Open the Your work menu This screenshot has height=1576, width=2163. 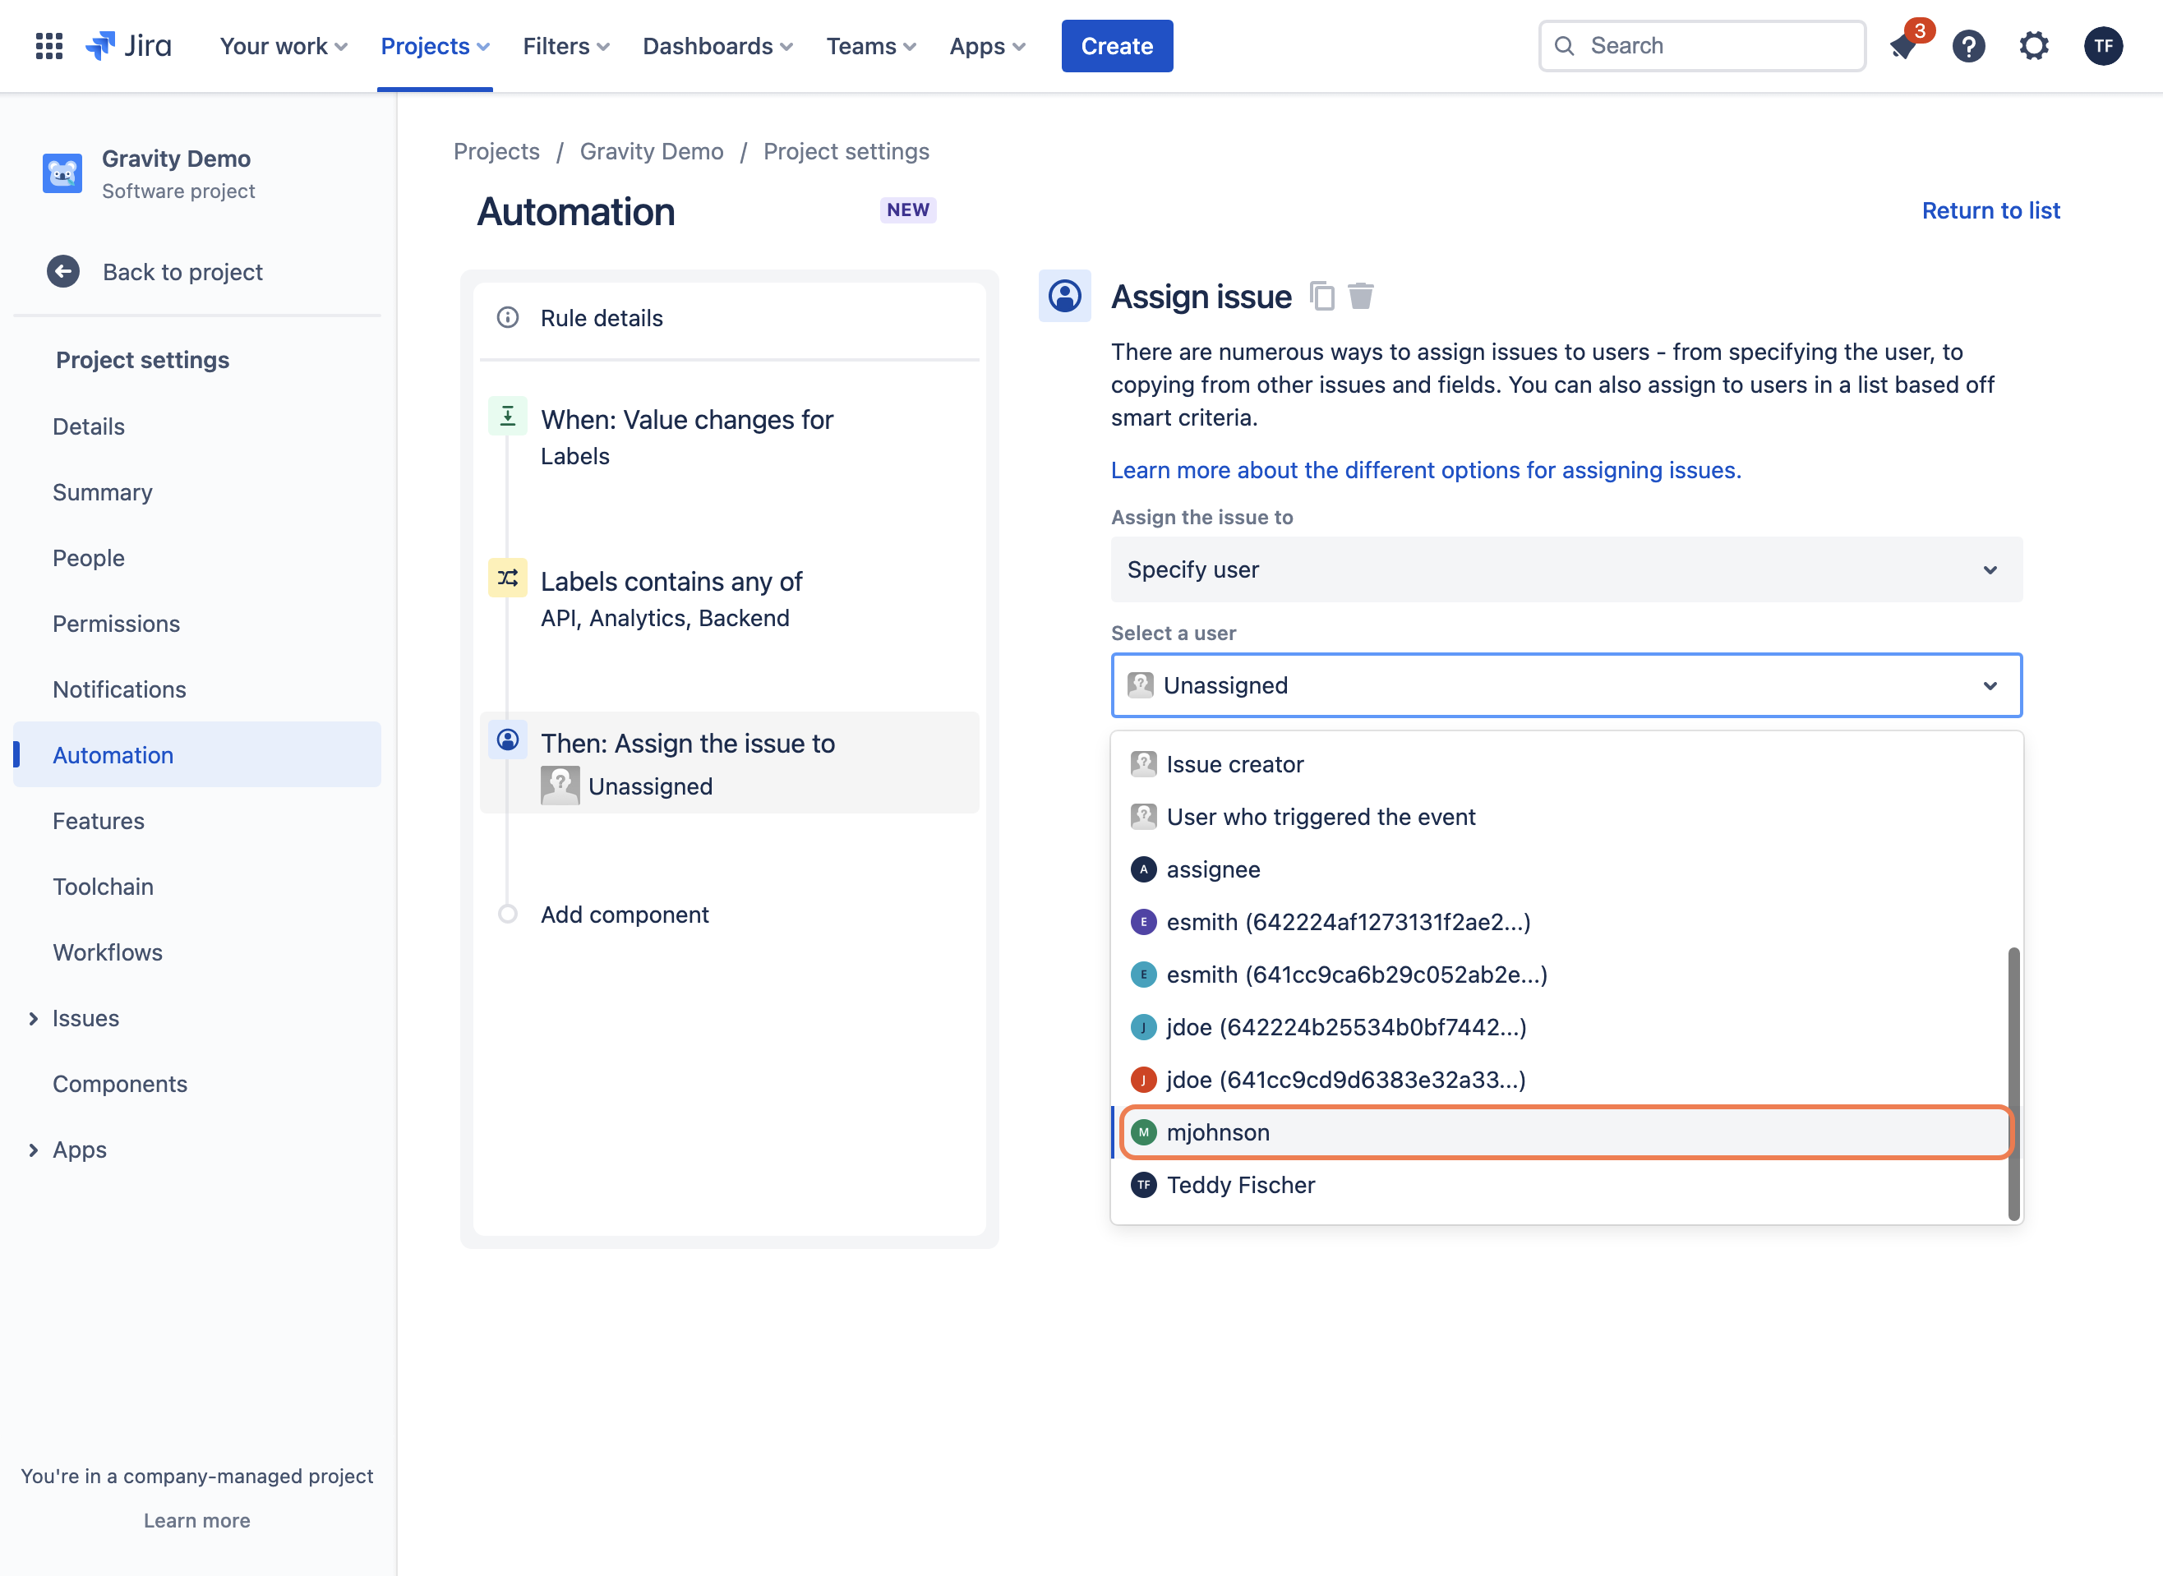coord(284,46)
